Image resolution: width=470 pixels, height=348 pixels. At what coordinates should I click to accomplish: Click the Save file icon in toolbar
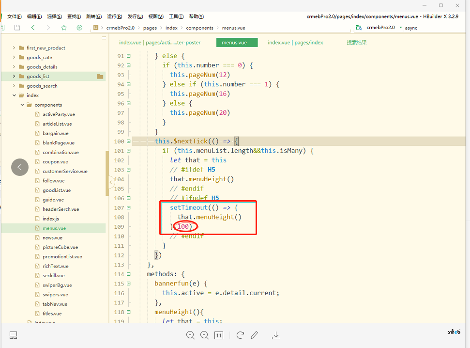17,28
